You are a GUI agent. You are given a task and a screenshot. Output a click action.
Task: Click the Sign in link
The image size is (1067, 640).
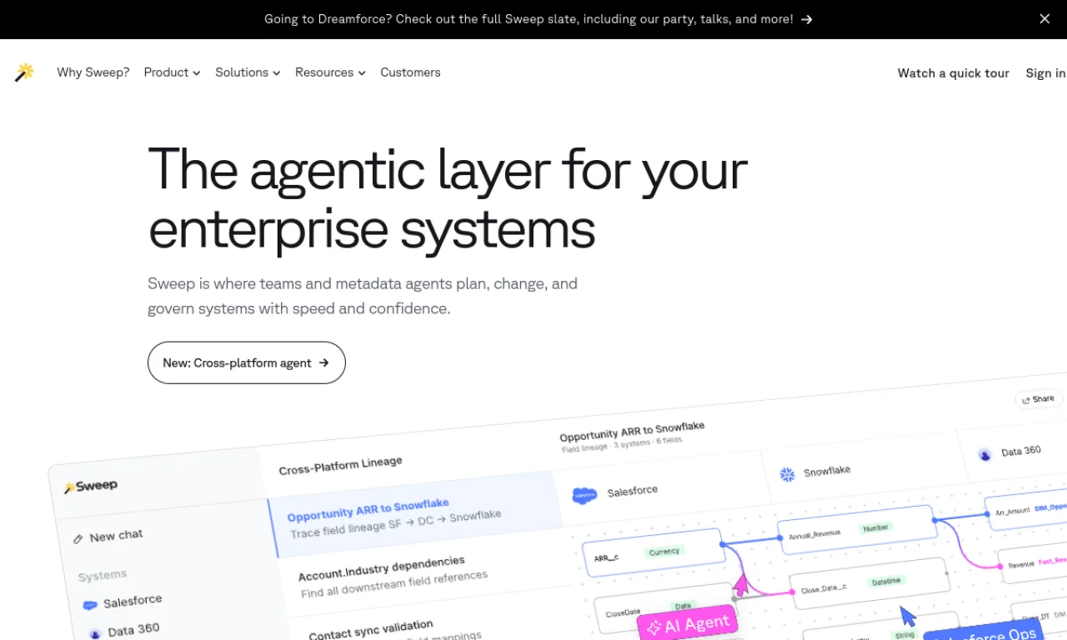(x=1045, y=73)
